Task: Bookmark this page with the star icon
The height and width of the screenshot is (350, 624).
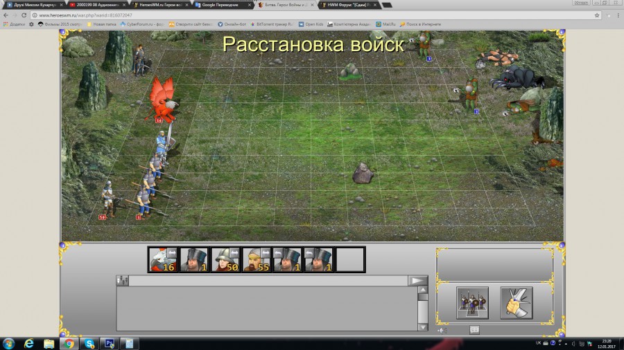Action: [597, 15]
